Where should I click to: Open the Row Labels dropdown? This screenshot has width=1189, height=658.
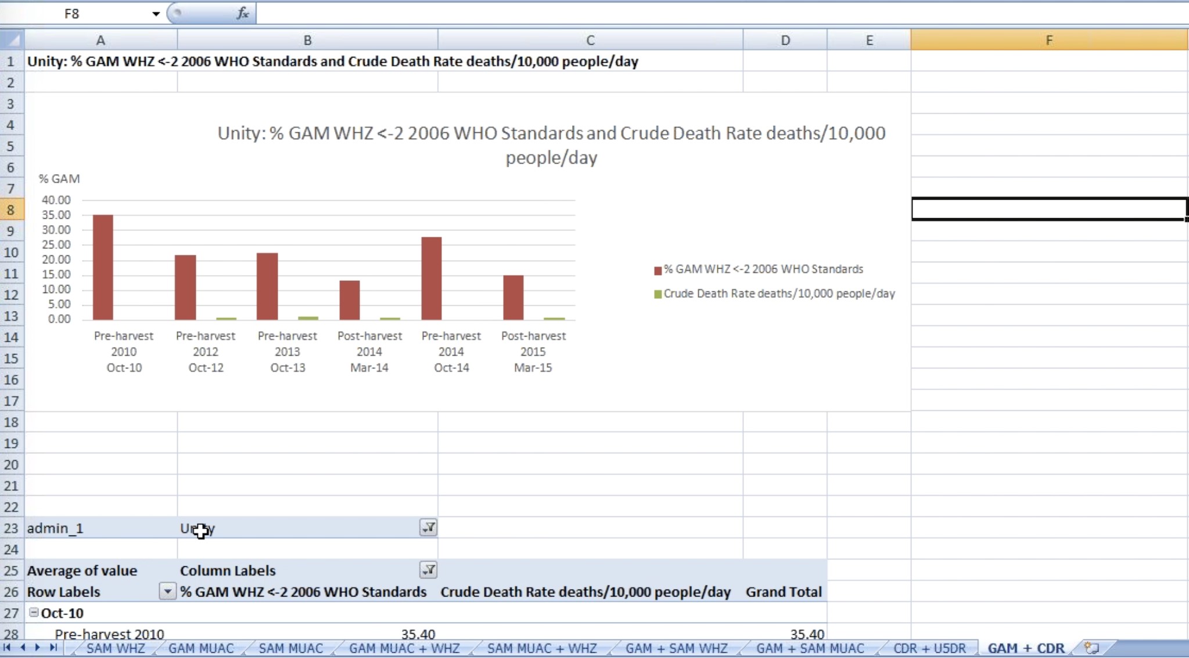click(167, 591)
